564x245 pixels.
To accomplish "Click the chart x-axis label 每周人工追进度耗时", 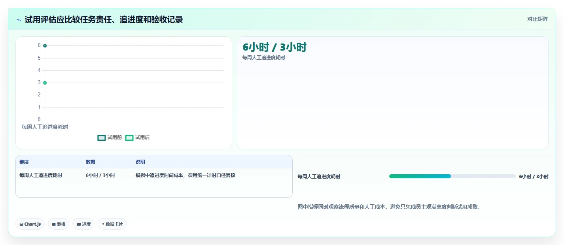I will coord(45,127).
